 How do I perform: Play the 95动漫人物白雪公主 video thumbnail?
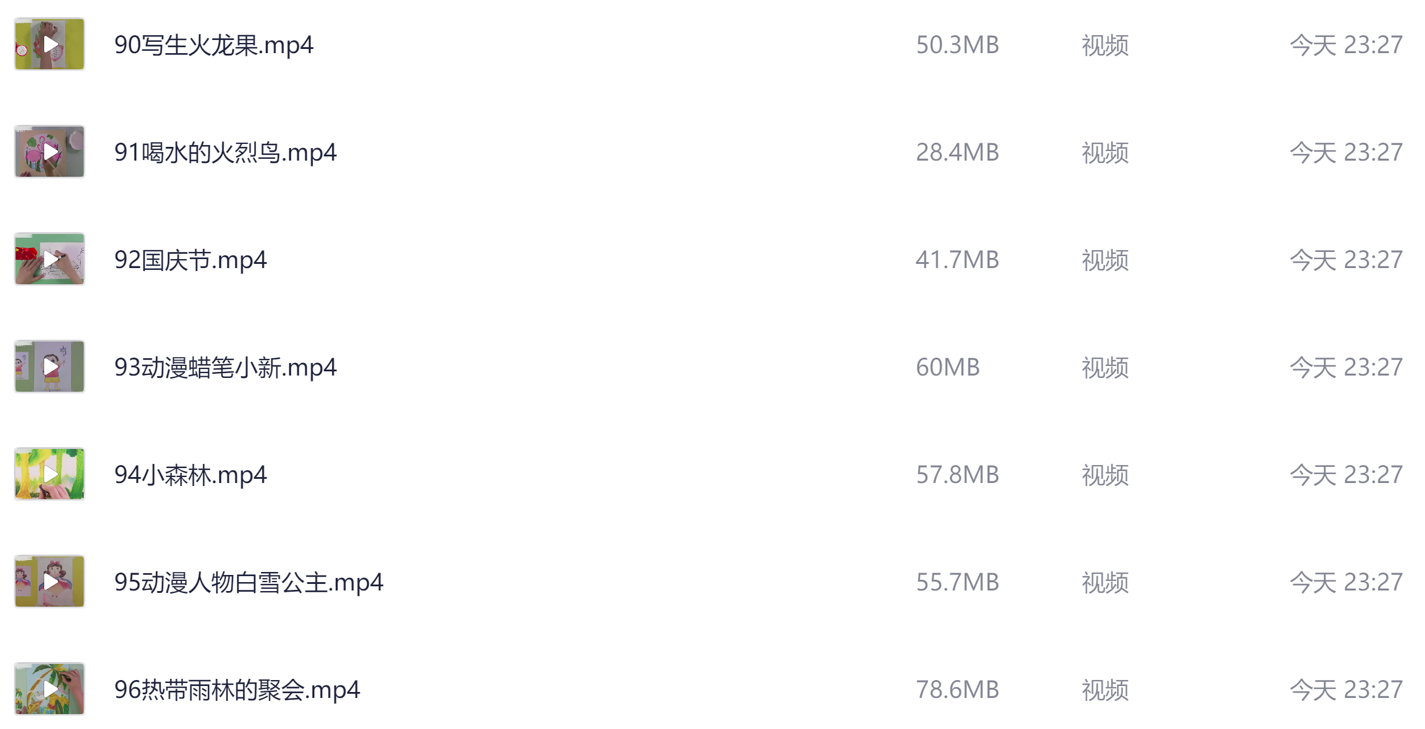coord(50,582)
